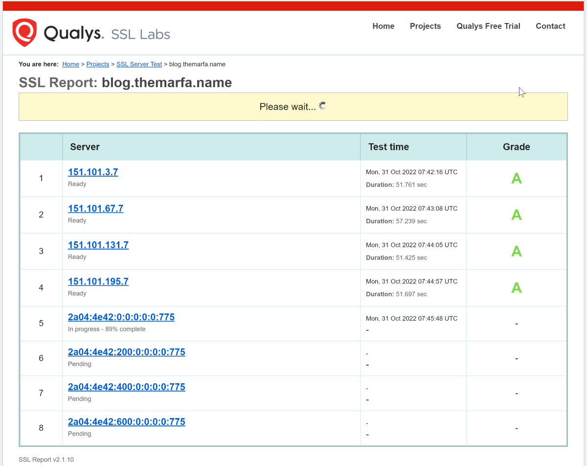The image size is (587, 466).
Task: Click the Pending status under 2a04:4e42:400 server
Action: pos(80,398)
